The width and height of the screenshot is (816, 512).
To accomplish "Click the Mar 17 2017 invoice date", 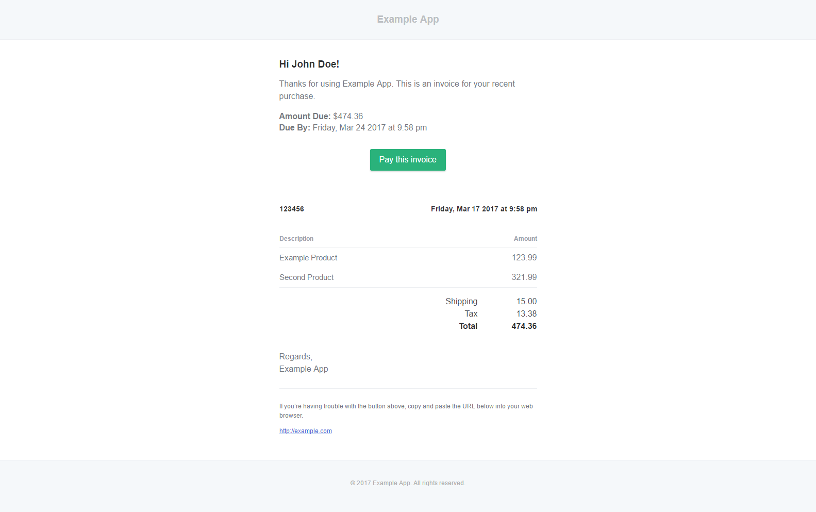I will click(484, 209).
